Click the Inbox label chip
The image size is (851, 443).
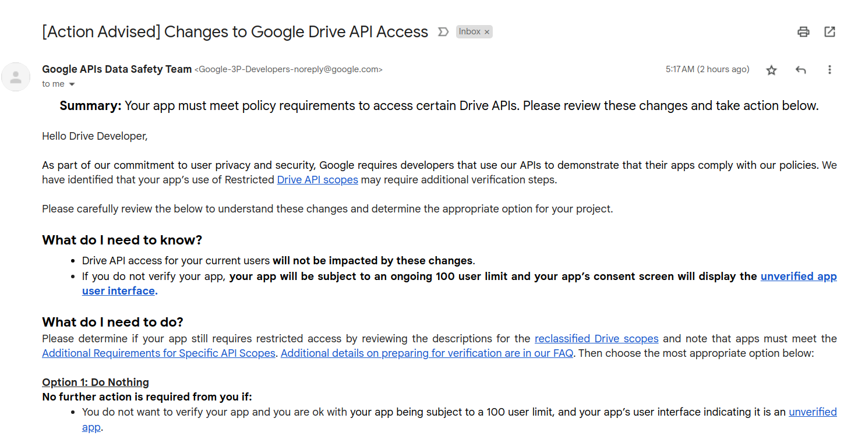[469, 32]
